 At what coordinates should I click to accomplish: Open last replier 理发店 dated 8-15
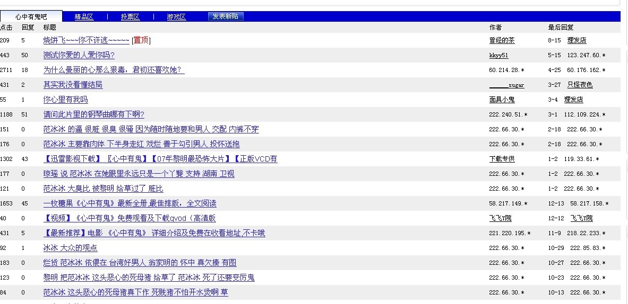point(577,40)
